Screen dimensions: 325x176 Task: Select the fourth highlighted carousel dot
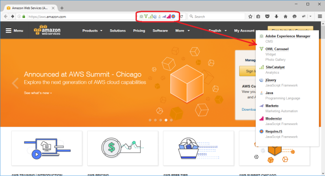(x=166, y=120)
